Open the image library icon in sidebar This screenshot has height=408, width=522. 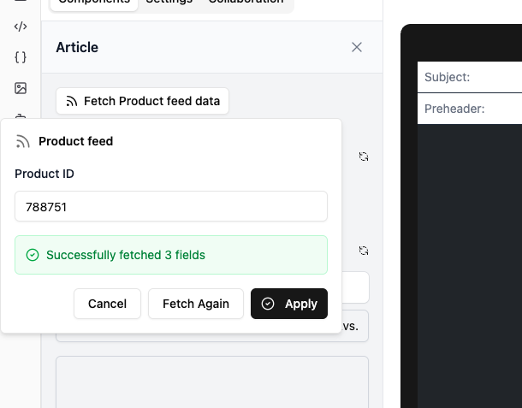click(21, 88)
